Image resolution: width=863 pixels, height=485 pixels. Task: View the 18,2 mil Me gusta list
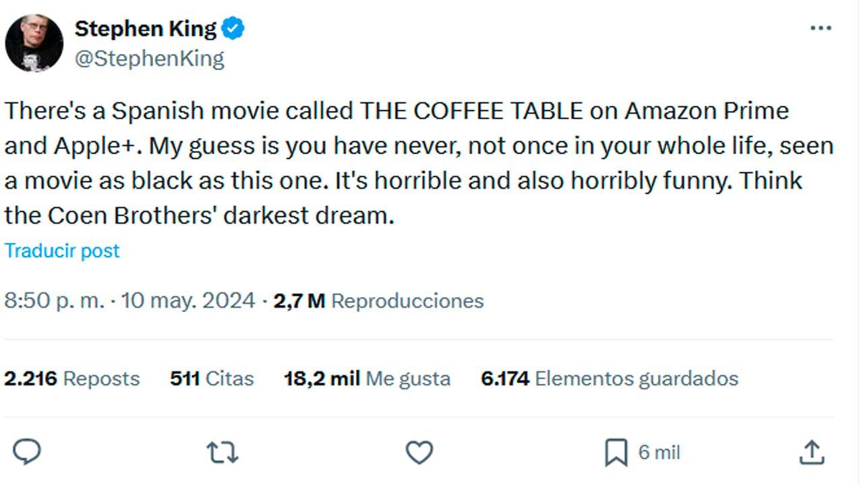click(x=367, y=379)
